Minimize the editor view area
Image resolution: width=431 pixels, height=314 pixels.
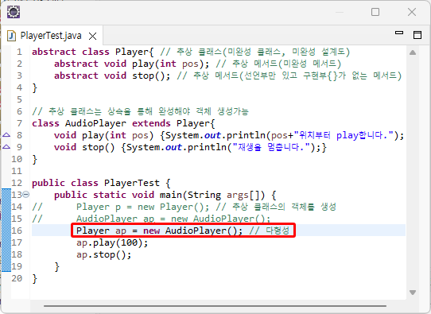(399, 33)
